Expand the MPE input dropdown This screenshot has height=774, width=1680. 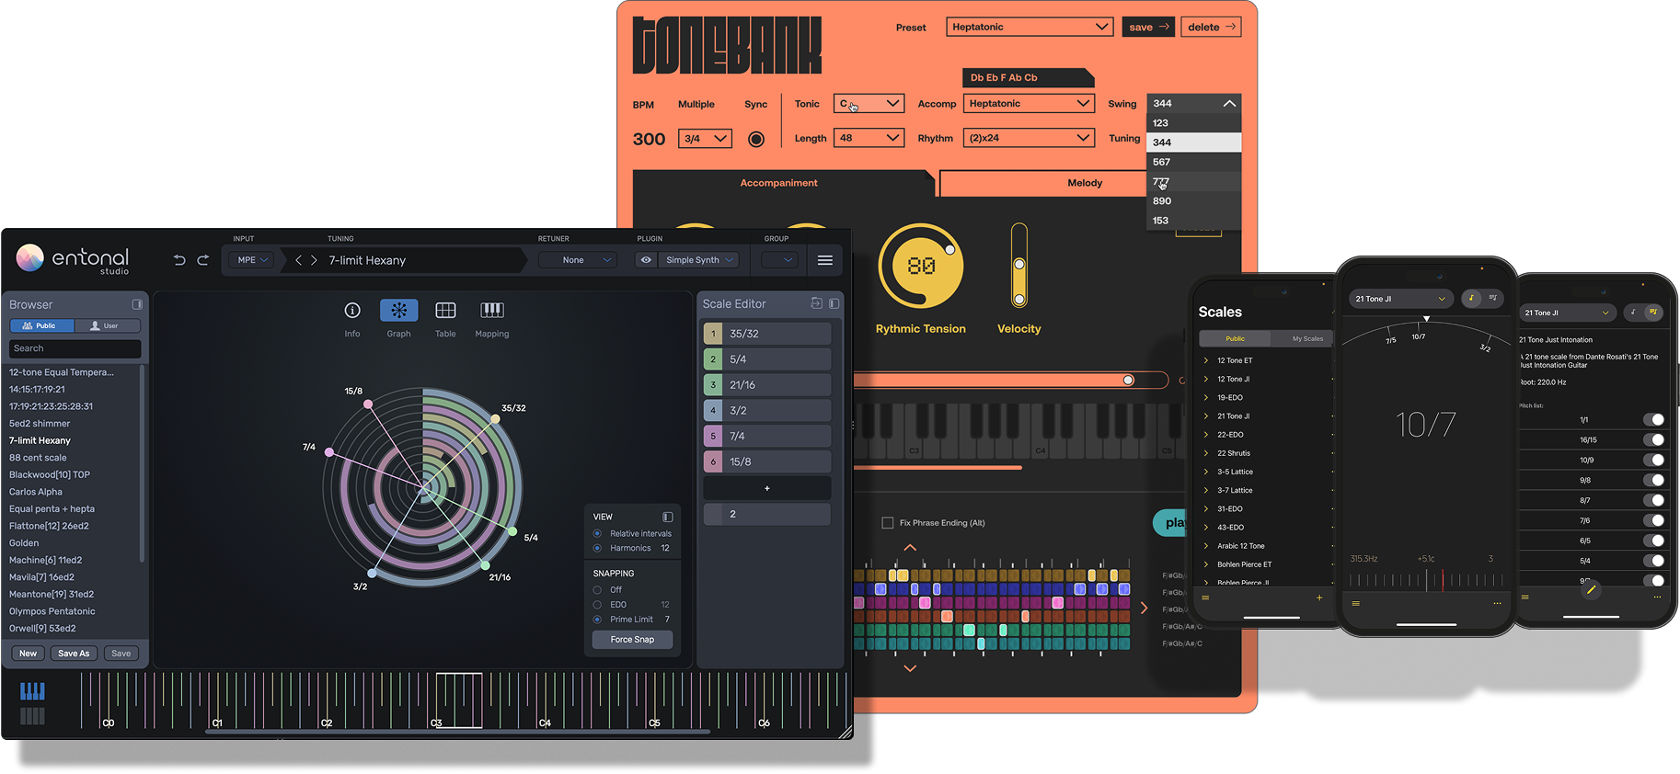pos(252,260)
